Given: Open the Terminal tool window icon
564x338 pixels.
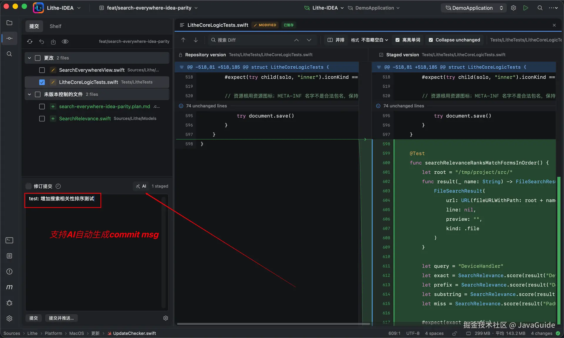Looking at the screenshot, I should point(9,240).
